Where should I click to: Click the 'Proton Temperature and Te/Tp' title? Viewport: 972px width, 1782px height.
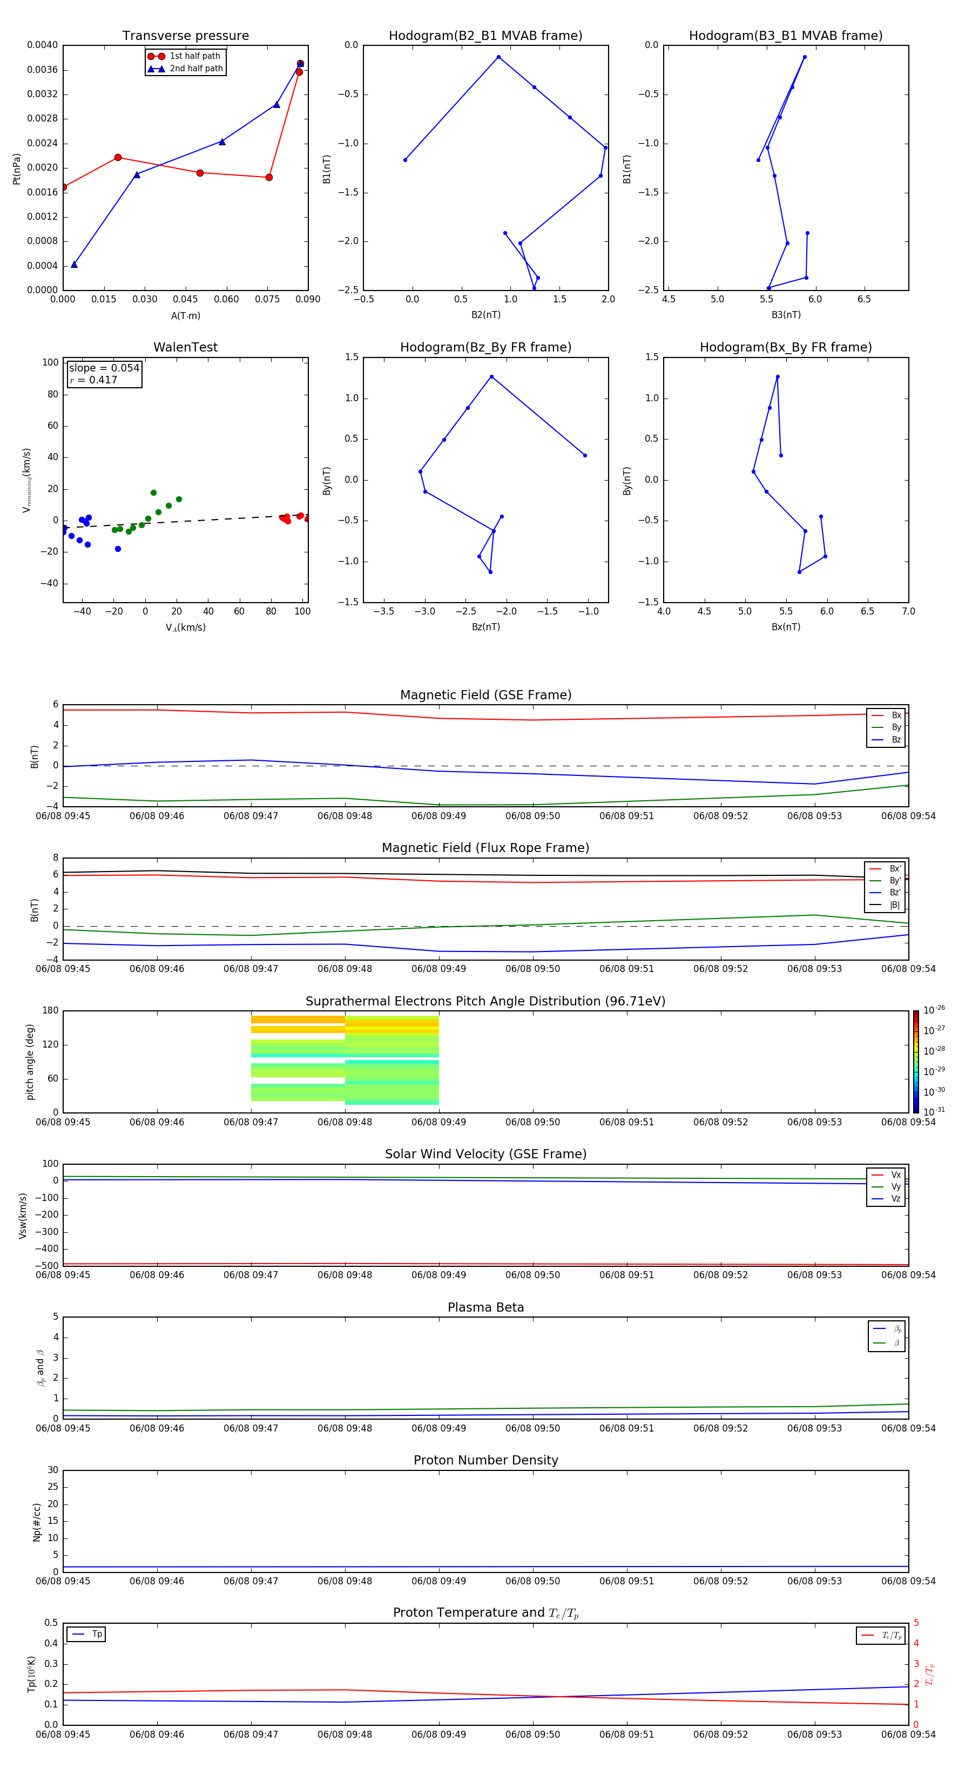[485, 1613]
